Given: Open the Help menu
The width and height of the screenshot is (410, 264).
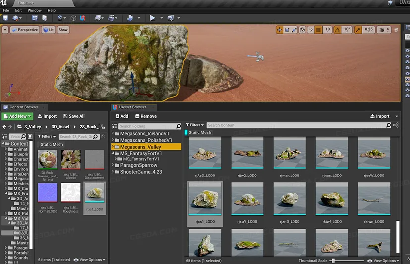Looking at the screenshot, I should (51, 10).
